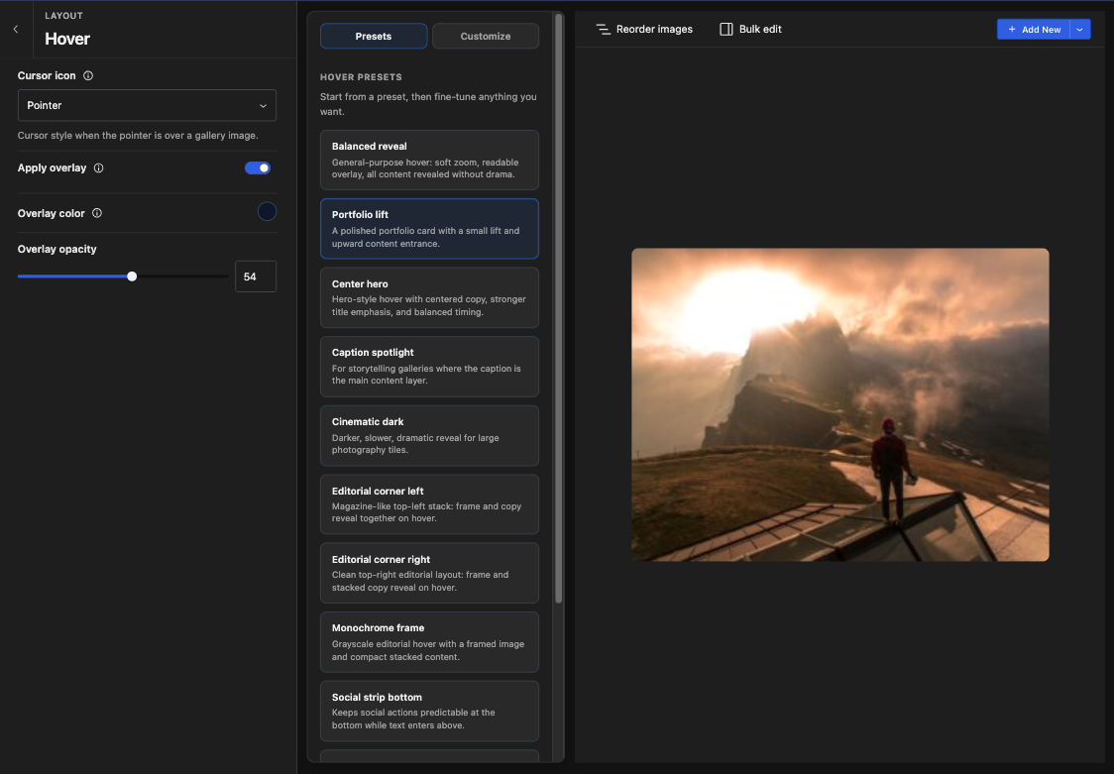Image resolution: width=1114 pixels, height=774 pixels.
Task: Select the Monochrome frame preset
Action: (x=429, y=642)
